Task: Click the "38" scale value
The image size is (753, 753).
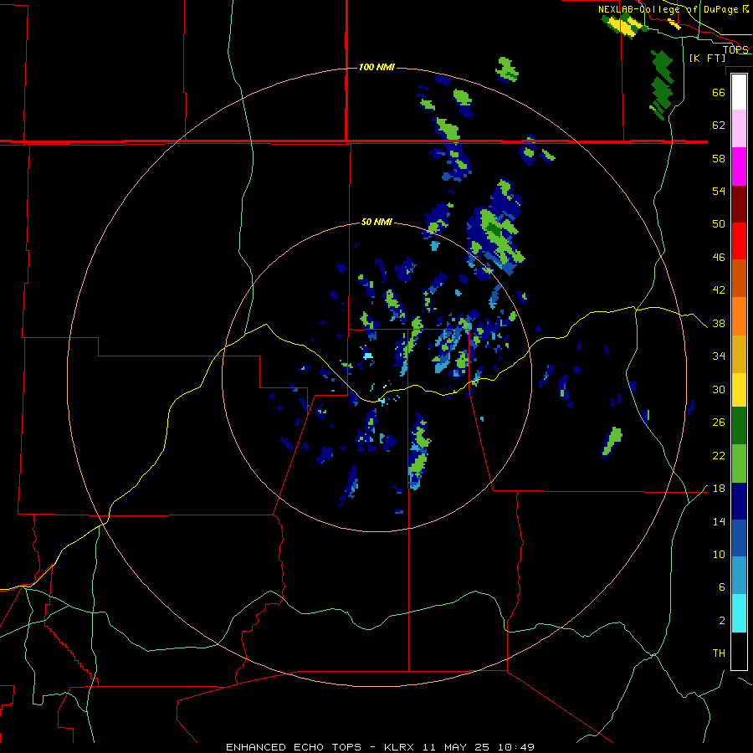Action: (719, 324)
